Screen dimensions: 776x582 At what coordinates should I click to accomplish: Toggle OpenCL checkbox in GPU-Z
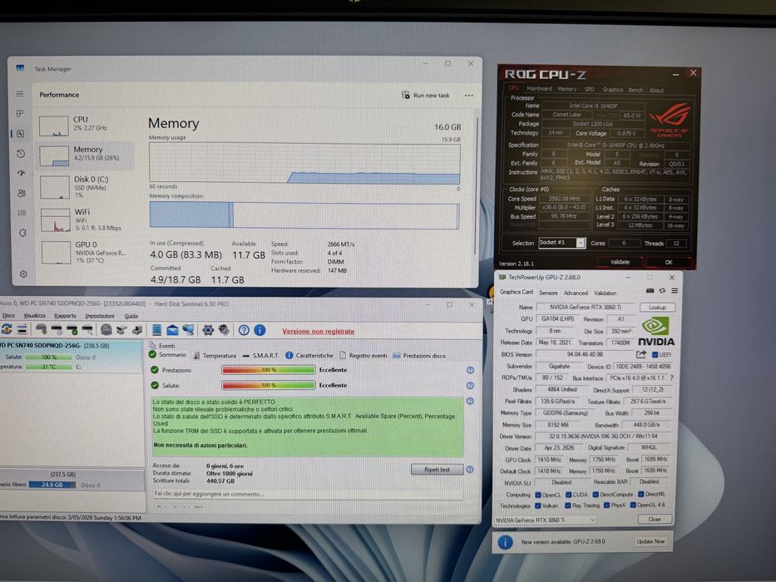[x=538, y=495]
